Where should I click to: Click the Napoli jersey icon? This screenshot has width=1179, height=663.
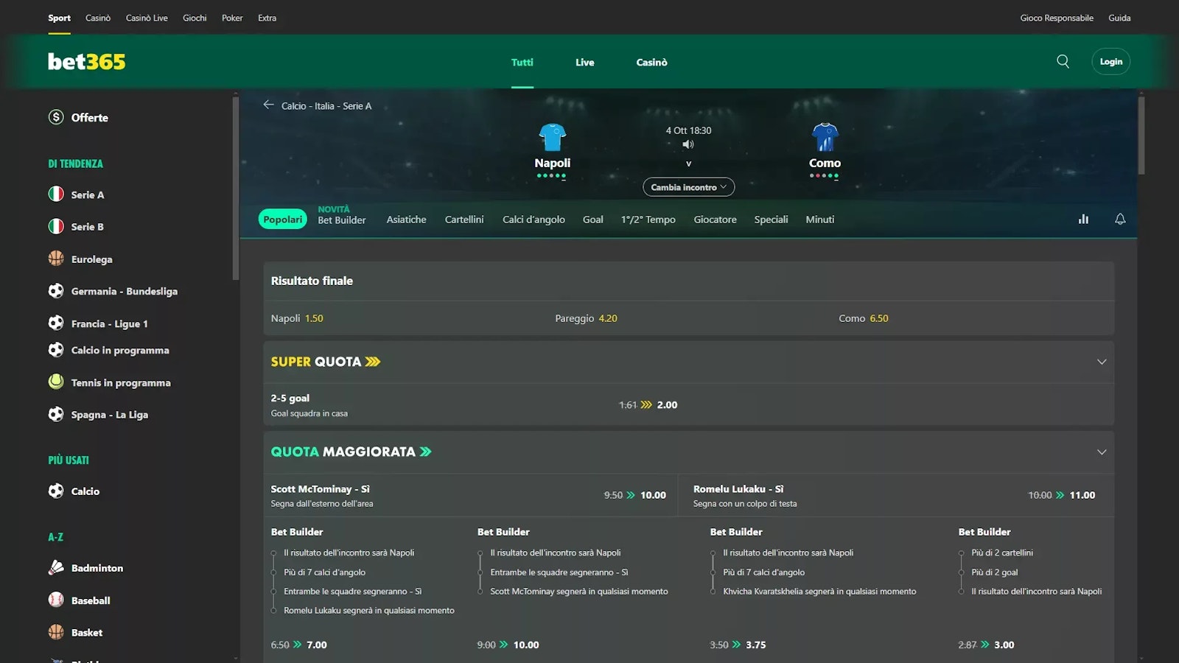(x=552, y=137)
